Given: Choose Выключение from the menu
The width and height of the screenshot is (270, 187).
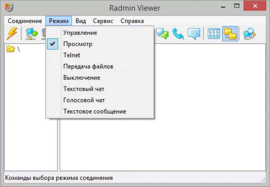Looking at the screenshot, I should click(x=100, y=77).
